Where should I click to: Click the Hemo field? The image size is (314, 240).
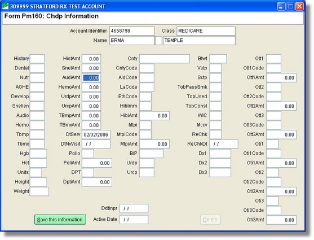(37, 125)
